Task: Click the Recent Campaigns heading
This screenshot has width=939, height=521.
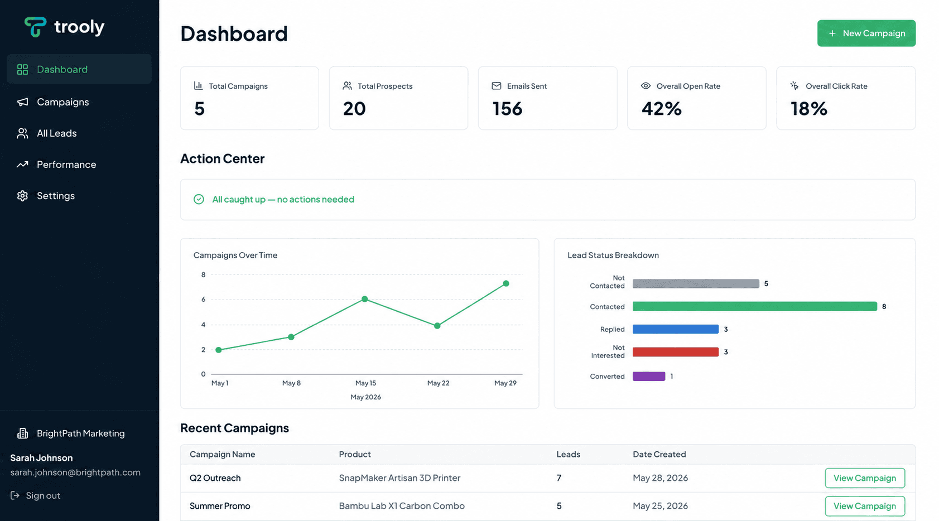Action: tap(234, 428)
